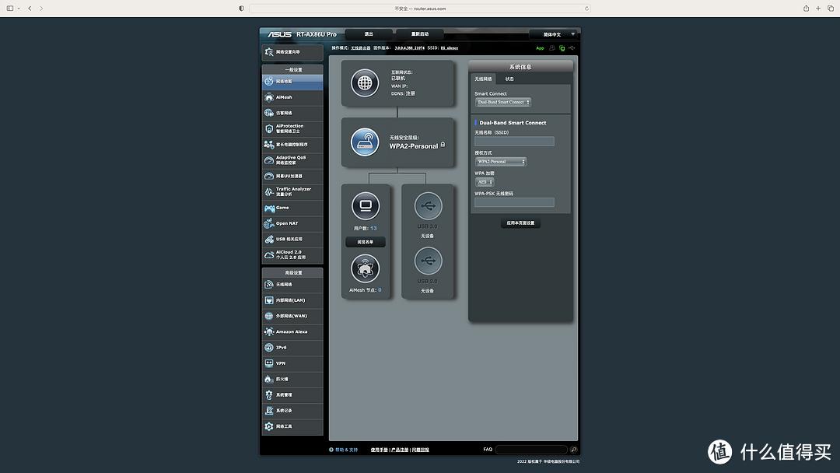
Task: Select the 无线网络 tab in system info
Action: point(483,79)
